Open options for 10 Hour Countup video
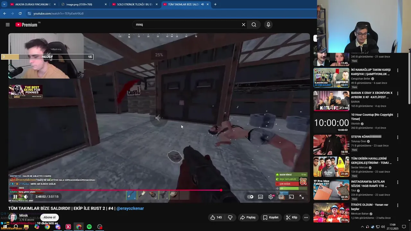This screenshot has height=231, width=411. (398, 115)
